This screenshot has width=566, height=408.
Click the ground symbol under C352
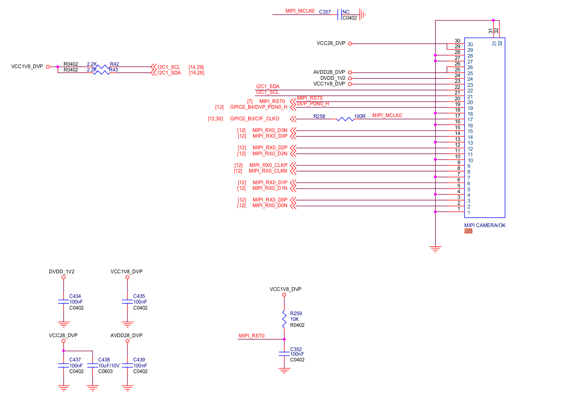[x=284, y=371]
